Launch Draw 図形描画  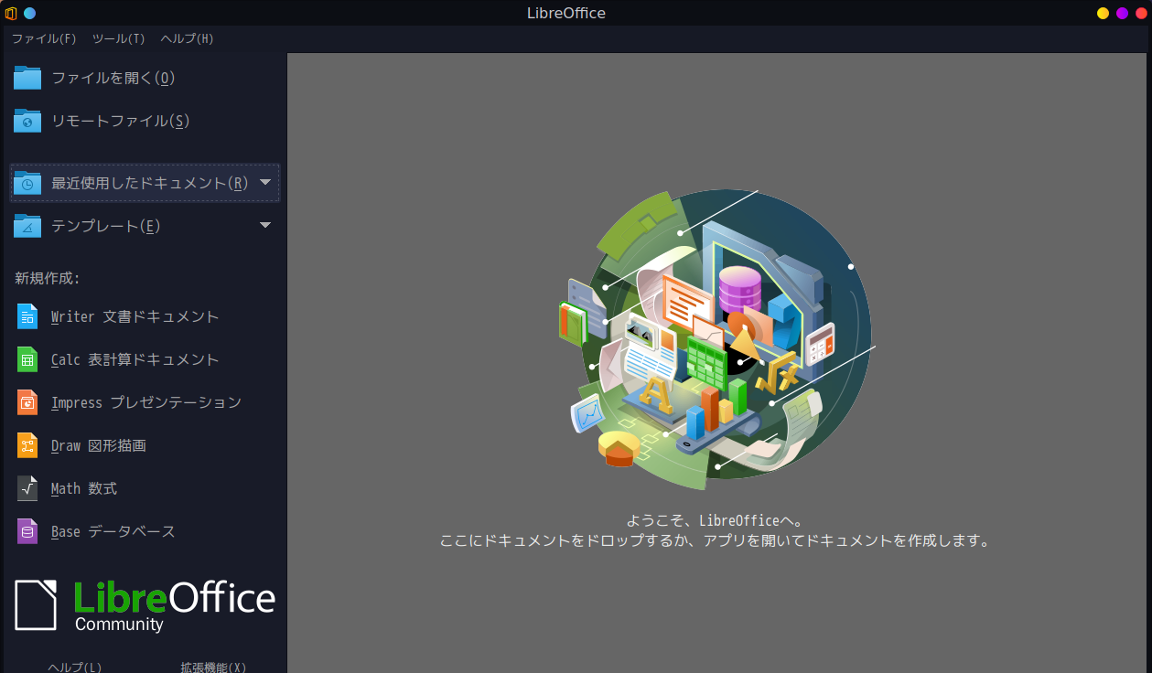(x=145, y=445)
